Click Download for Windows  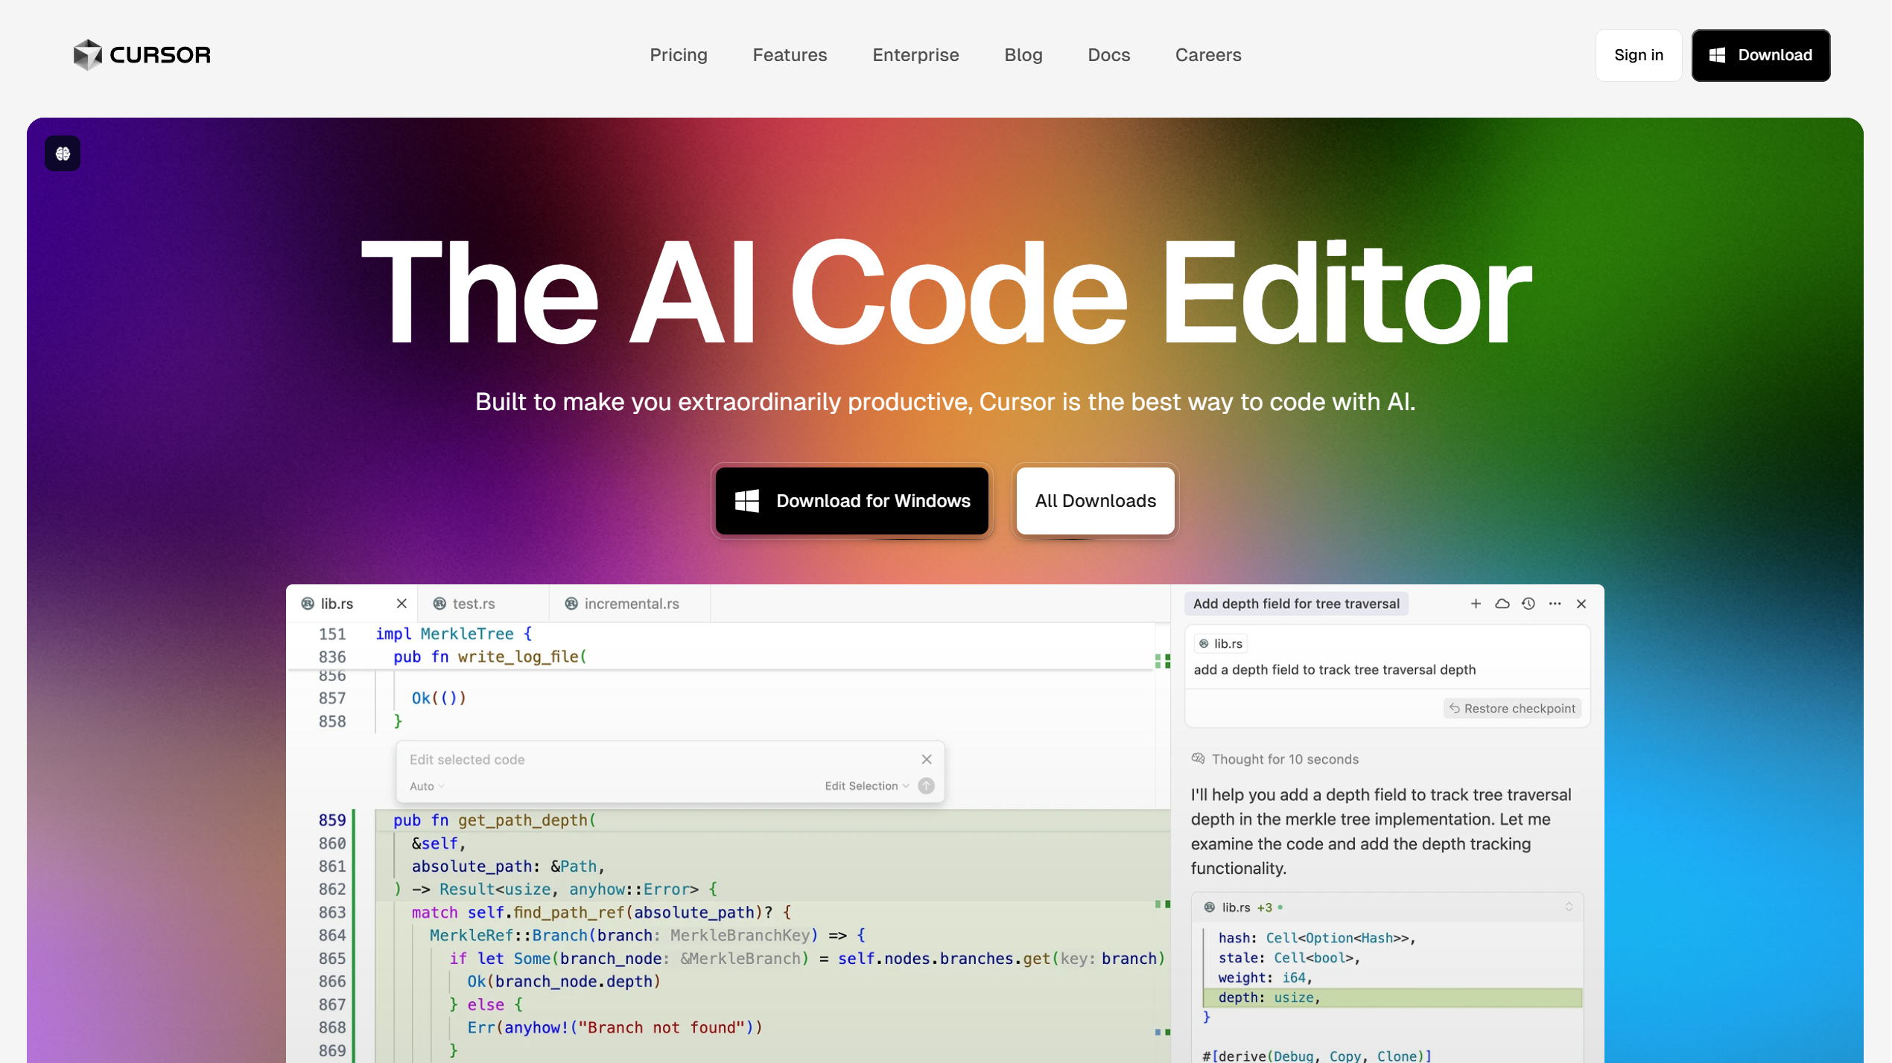pos(852,501)
